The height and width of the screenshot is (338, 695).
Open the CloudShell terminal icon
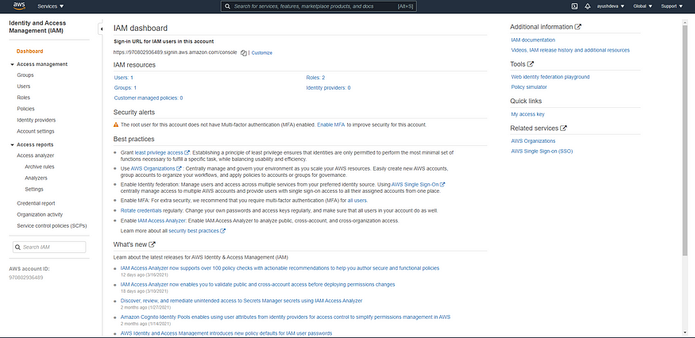pos(574,6)
